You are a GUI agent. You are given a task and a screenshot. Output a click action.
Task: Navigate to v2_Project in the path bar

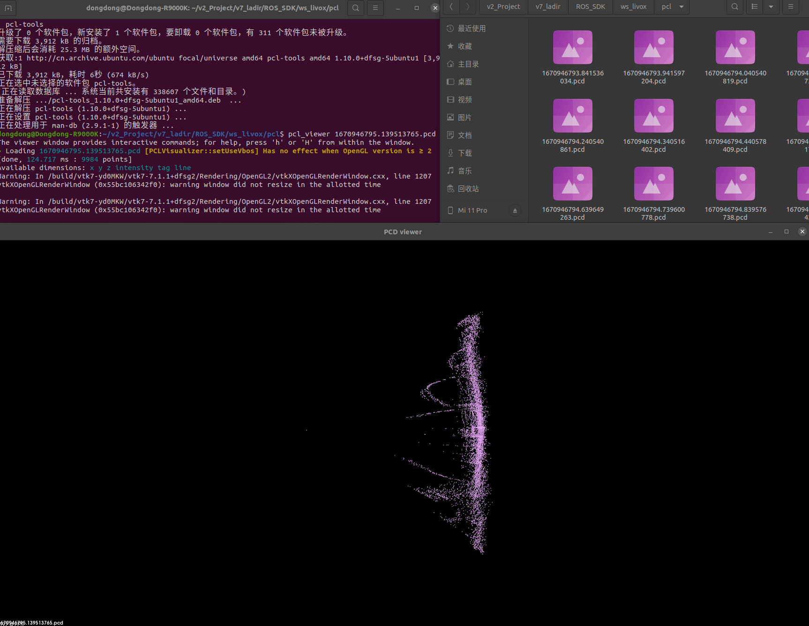503,7
